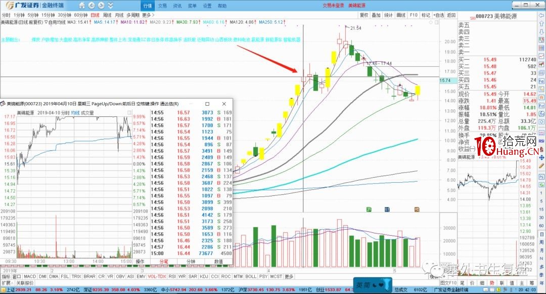Image resolution: width=546 pixels, height=294 pixels.
Task: Click the 叠加 overlay button
Action: [x=376, y=15]
